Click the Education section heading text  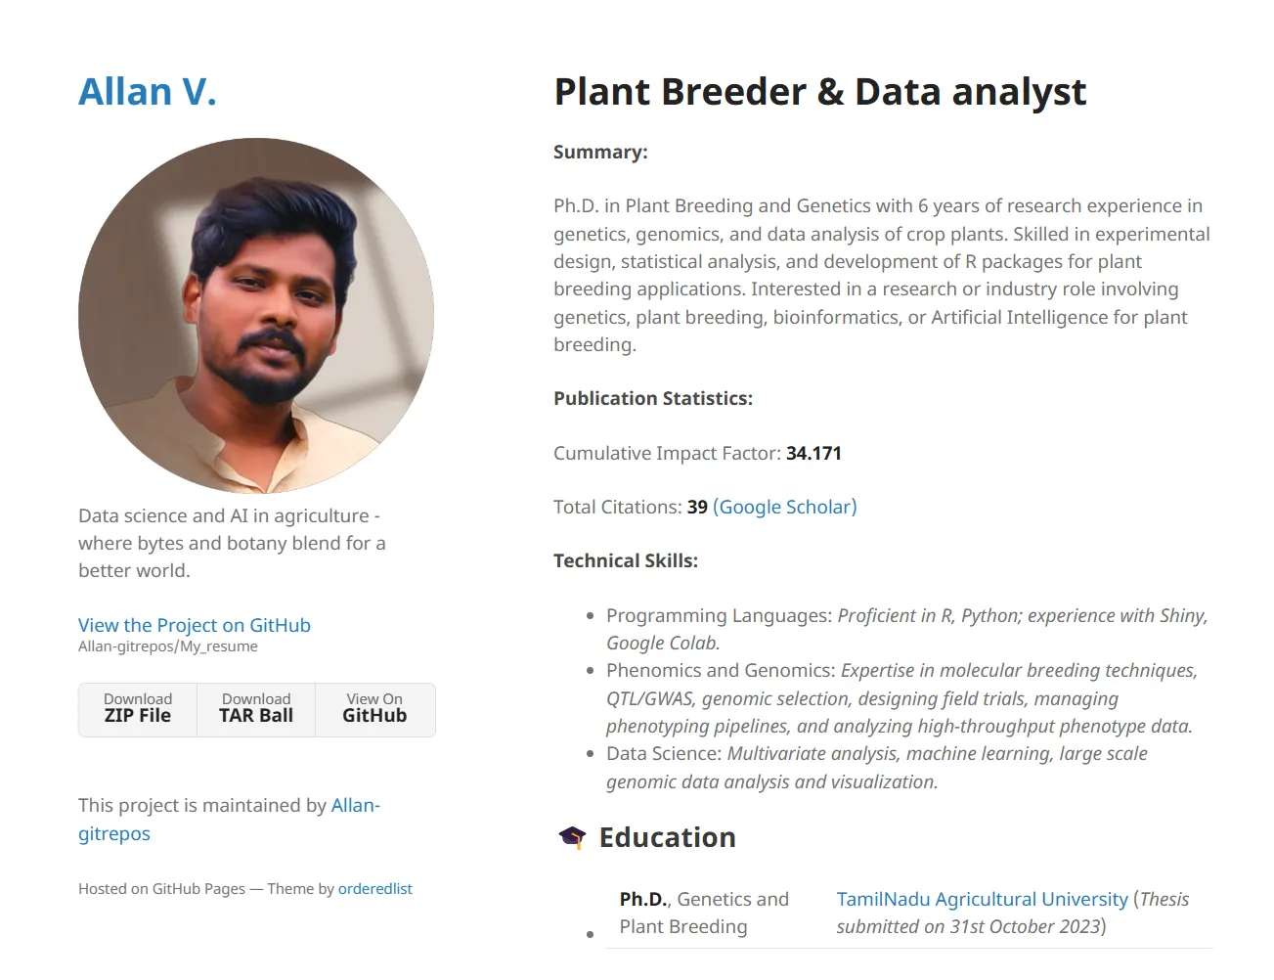coord(667,837)
